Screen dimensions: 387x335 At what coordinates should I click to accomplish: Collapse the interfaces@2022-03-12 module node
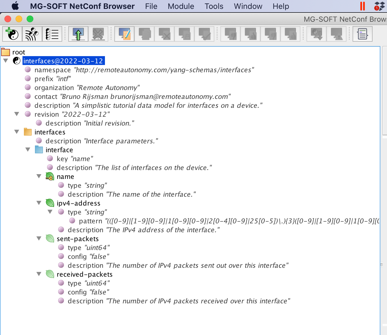click(6, 61)
